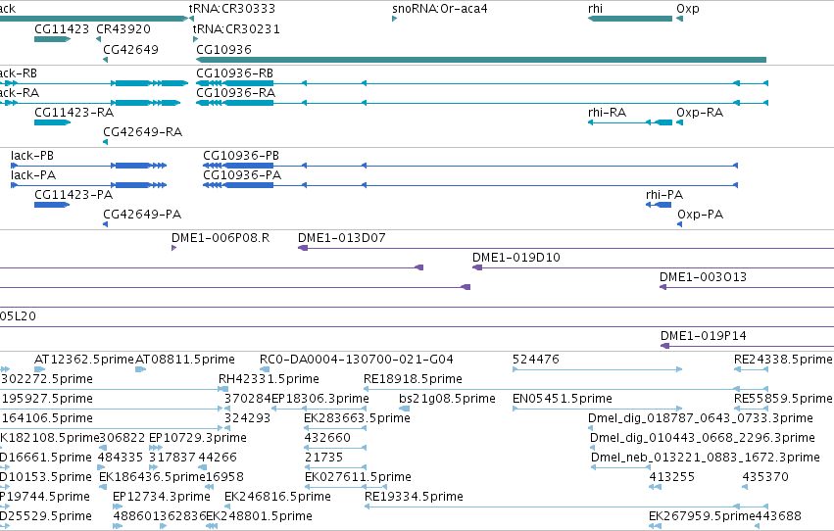834x531 pixels.
Task: Click the CG42649-RA transcript label
Action: point(142,132)
